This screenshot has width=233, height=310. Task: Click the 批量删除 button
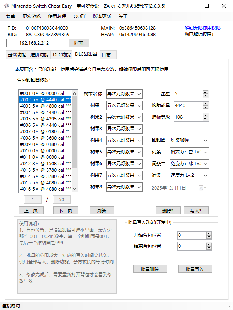[x=150, y=269]
